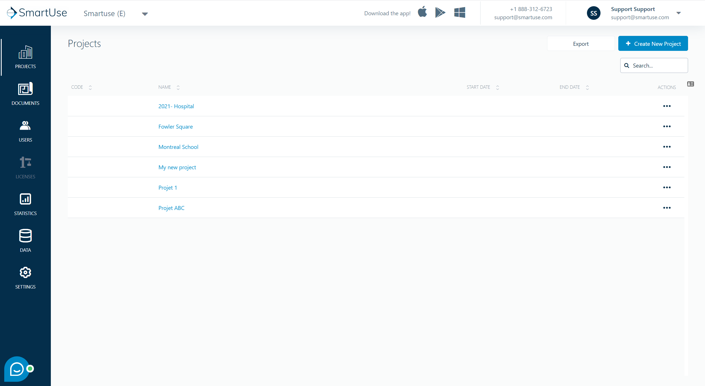Viewport: 705px width, 386px height.
Task: Click the Google Play download icon
Action: coord(441,12)
